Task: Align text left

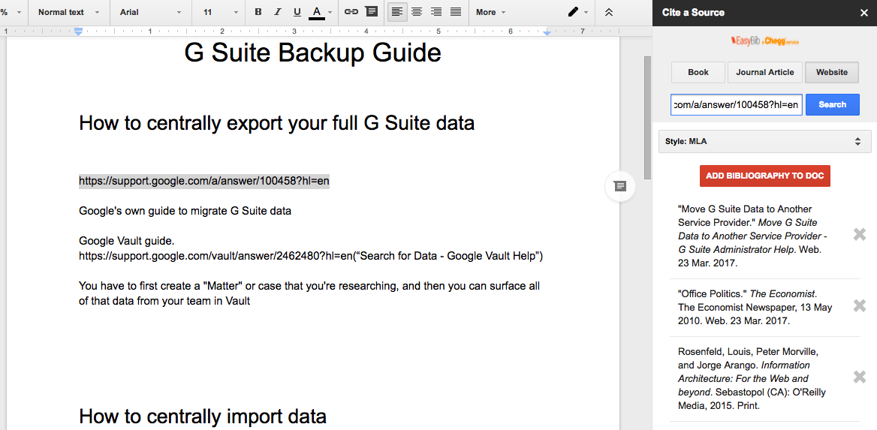Action: [397, 12]
